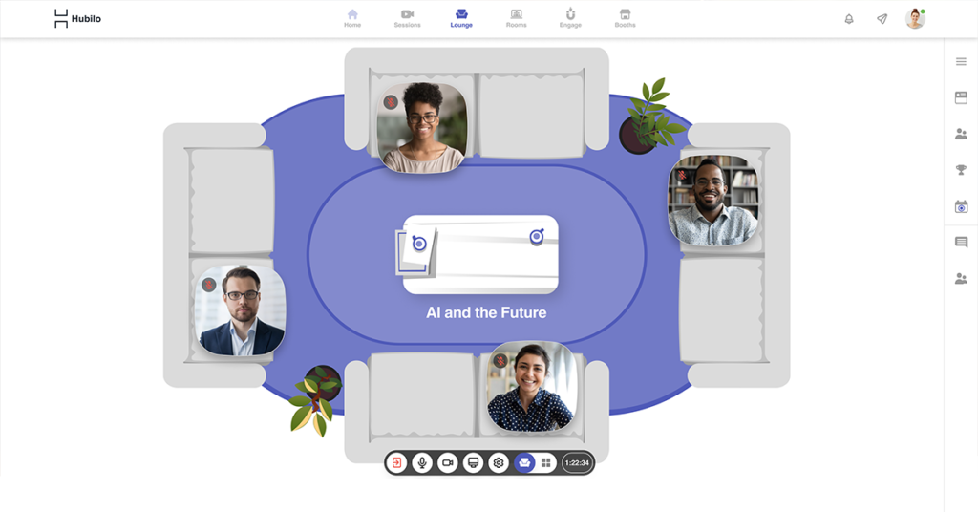
Task: Go to the Sessions tab
Action: (x=407, y=19)
